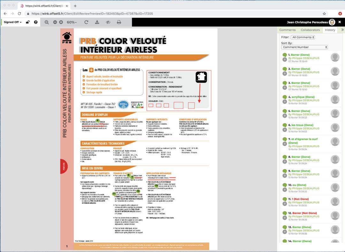Viewport: 345px width, 252px height.
Task: Select the History tab
Action: tap(330, 30)
